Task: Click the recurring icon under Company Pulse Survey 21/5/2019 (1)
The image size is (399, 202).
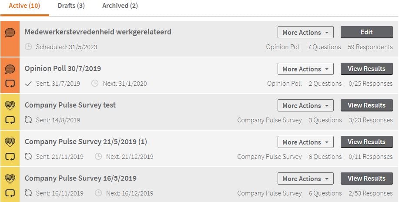Action: coord(10,157)
